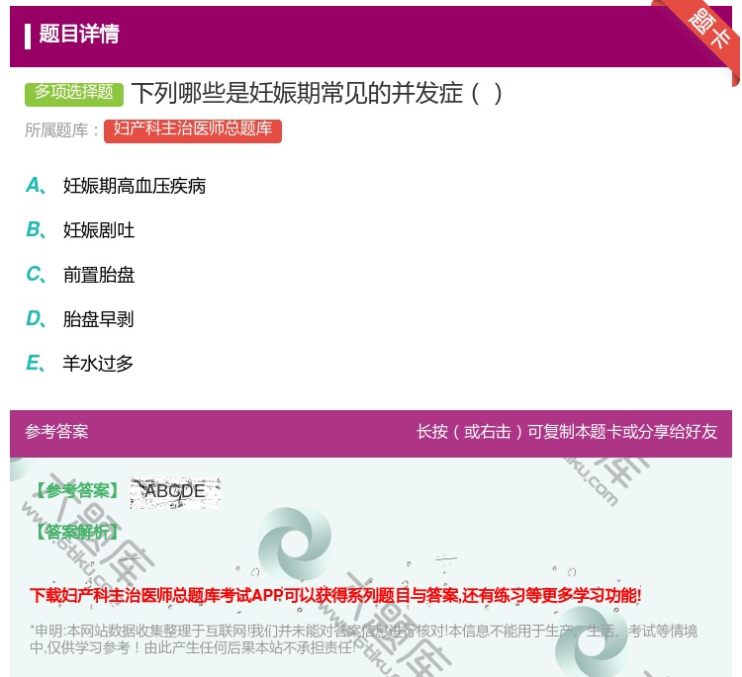Click the answer text 妊娠期高血压疾病
This screenshot has width=742, height=677.
(135, 186)
